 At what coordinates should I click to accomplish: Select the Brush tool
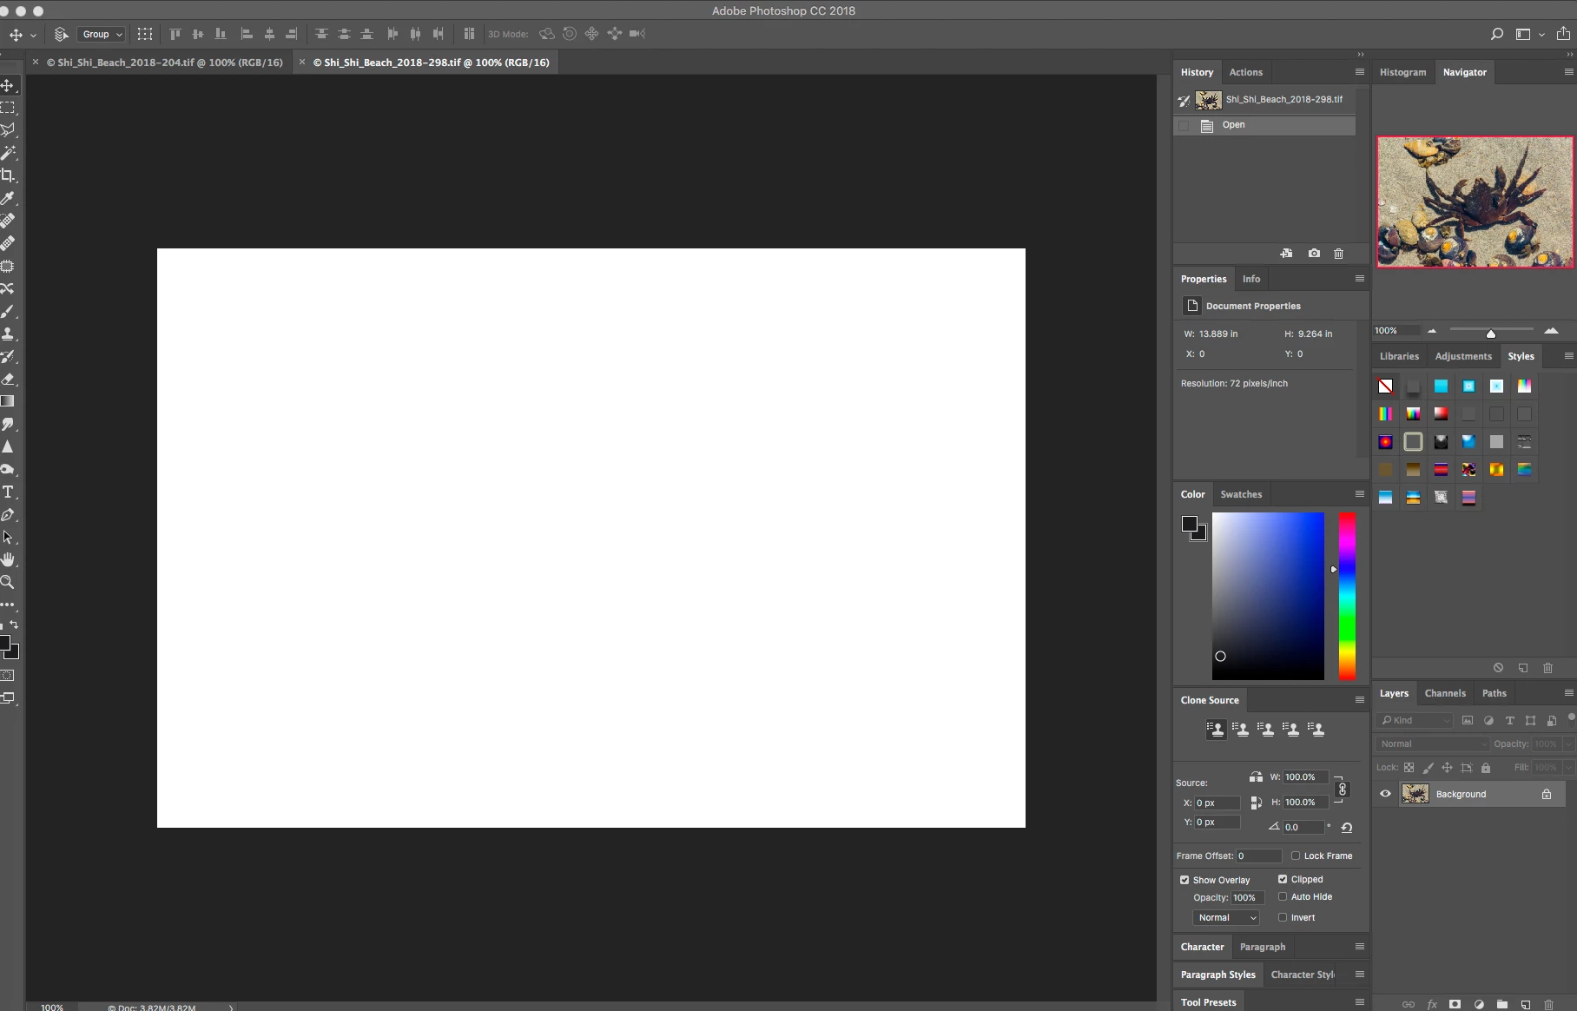tap(8, 311)
